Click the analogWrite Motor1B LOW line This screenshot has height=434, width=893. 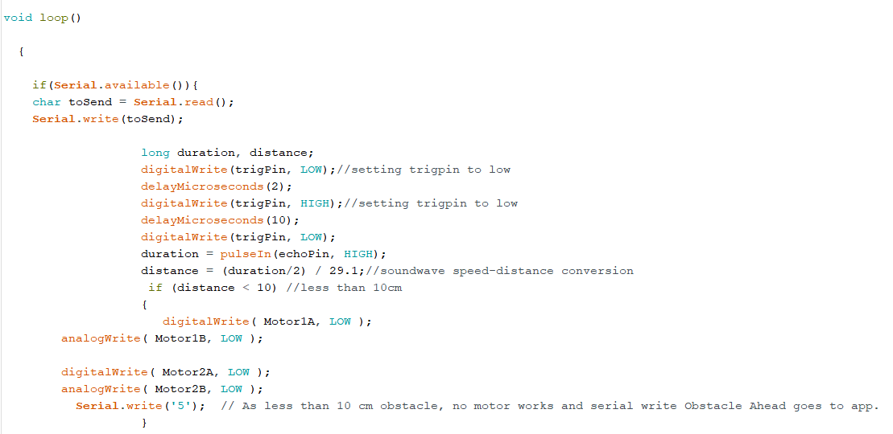(x=162, y=338)
